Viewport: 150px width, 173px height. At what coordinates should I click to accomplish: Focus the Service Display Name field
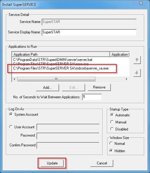pos(89,32)
